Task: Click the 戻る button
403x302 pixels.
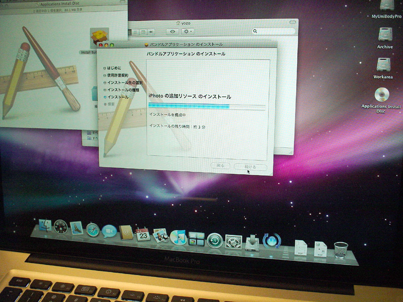Action: (x=220, y=166)
